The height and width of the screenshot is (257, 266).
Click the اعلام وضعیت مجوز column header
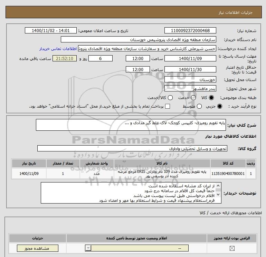(x=136, y=238)
